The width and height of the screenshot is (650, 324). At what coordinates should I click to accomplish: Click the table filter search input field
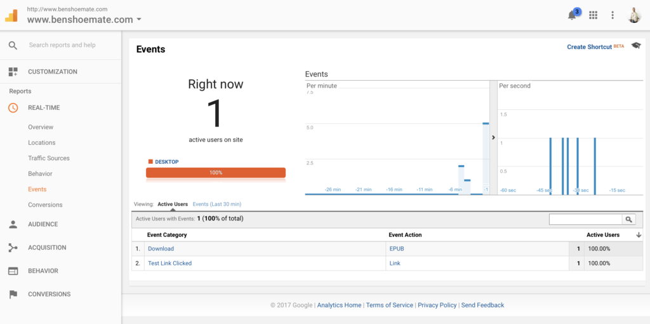tap(585, 219)
